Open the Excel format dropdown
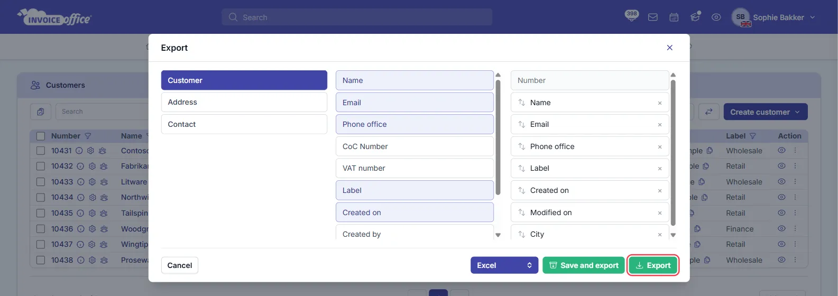The image size is (838, 296). (504, 265)
